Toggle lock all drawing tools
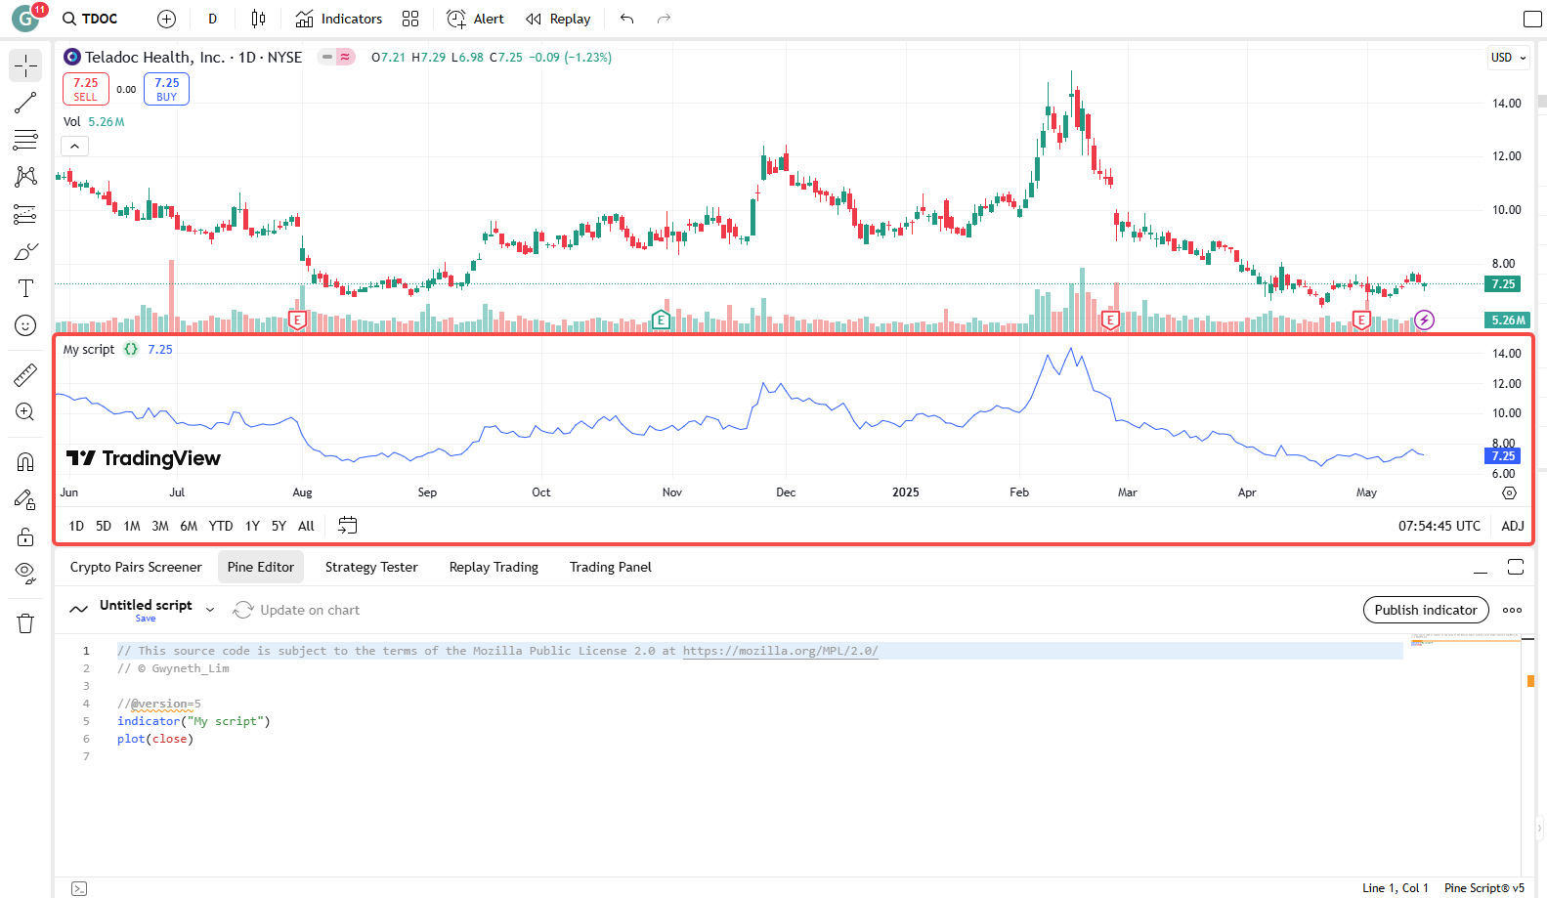 [25, 536]
